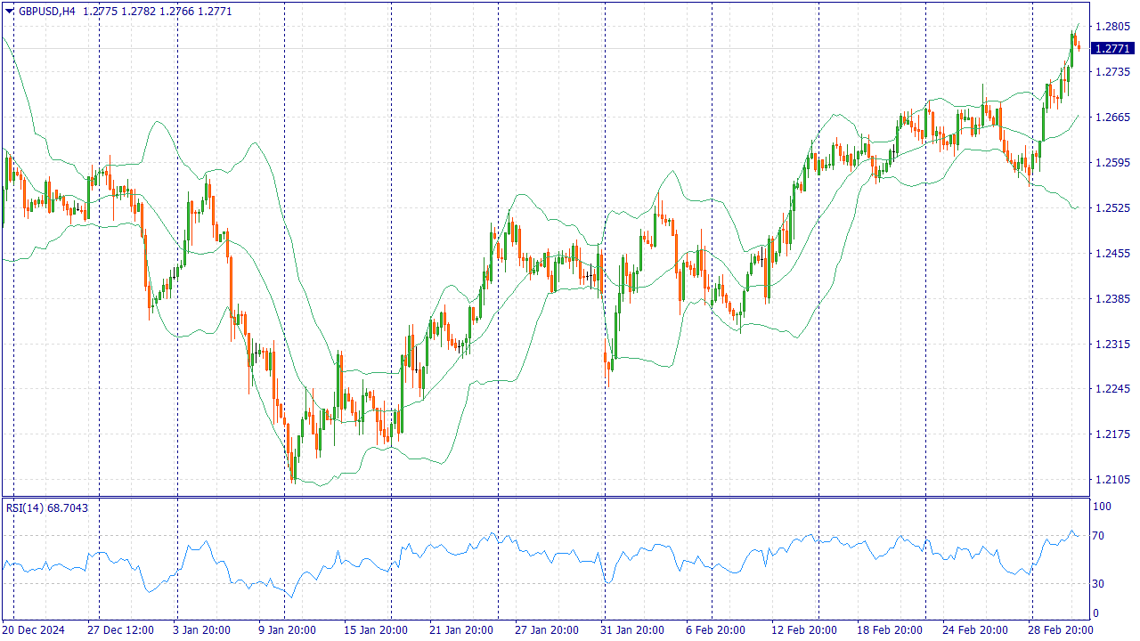Viewport: 1140px width, 641px height.
Task: Click the RSI scale value 30
Action: 1100,584
